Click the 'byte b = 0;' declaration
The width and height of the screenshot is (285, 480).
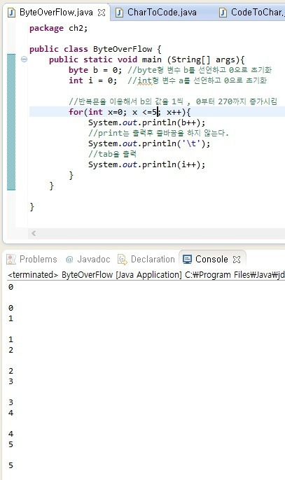pos(95,70)
